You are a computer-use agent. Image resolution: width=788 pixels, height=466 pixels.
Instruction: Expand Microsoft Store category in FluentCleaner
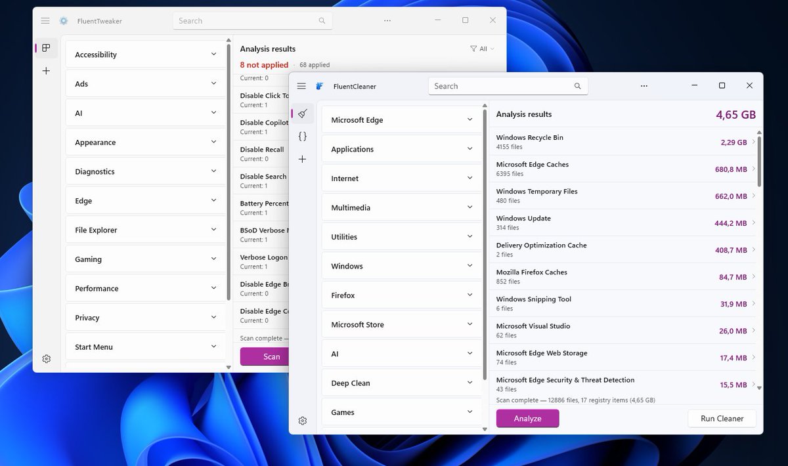pyautogui.click(x=401, y=325)
